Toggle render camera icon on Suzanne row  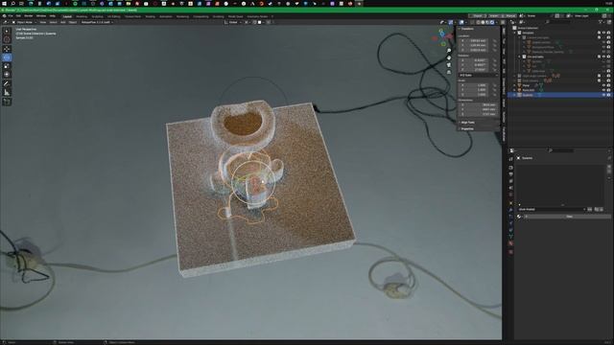(x=608, y=95)
